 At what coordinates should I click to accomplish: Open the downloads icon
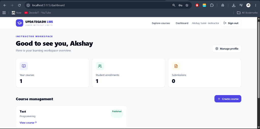point(234,5)
